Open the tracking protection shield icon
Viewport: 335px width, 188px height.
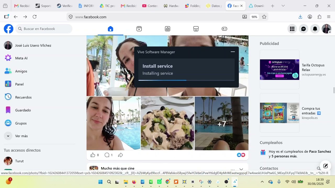pyautogui.click(x=71, y=17)
